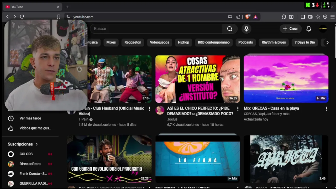Image resolution: width=336 pixels, height=189 pixels.
Task: Click the magnifier search button
Action: tap(230, 29)
